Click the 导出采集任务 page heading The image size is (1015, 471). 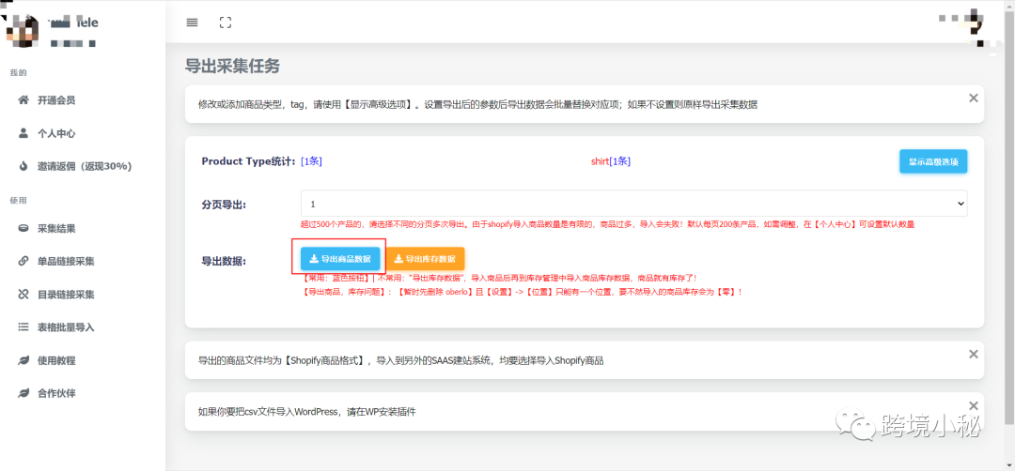tap(232, 66)
